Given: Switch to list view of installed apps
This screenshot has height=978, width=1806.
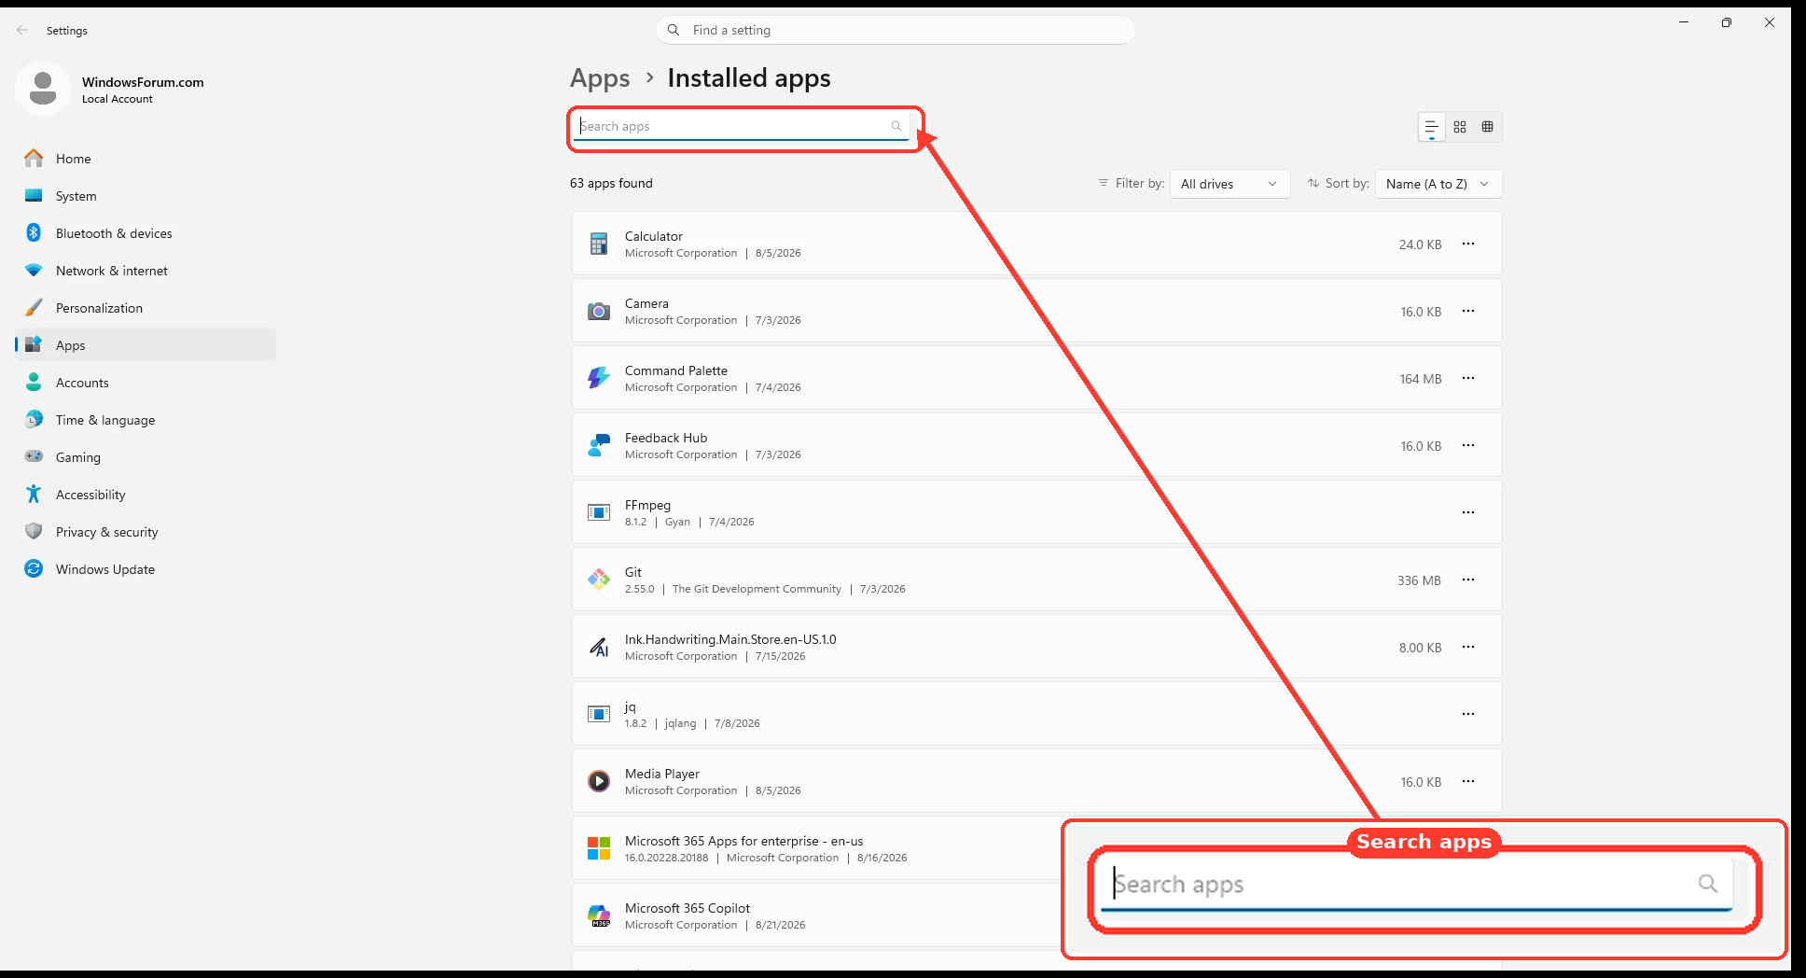Looking at the screenshot, I should point(1431,127).
